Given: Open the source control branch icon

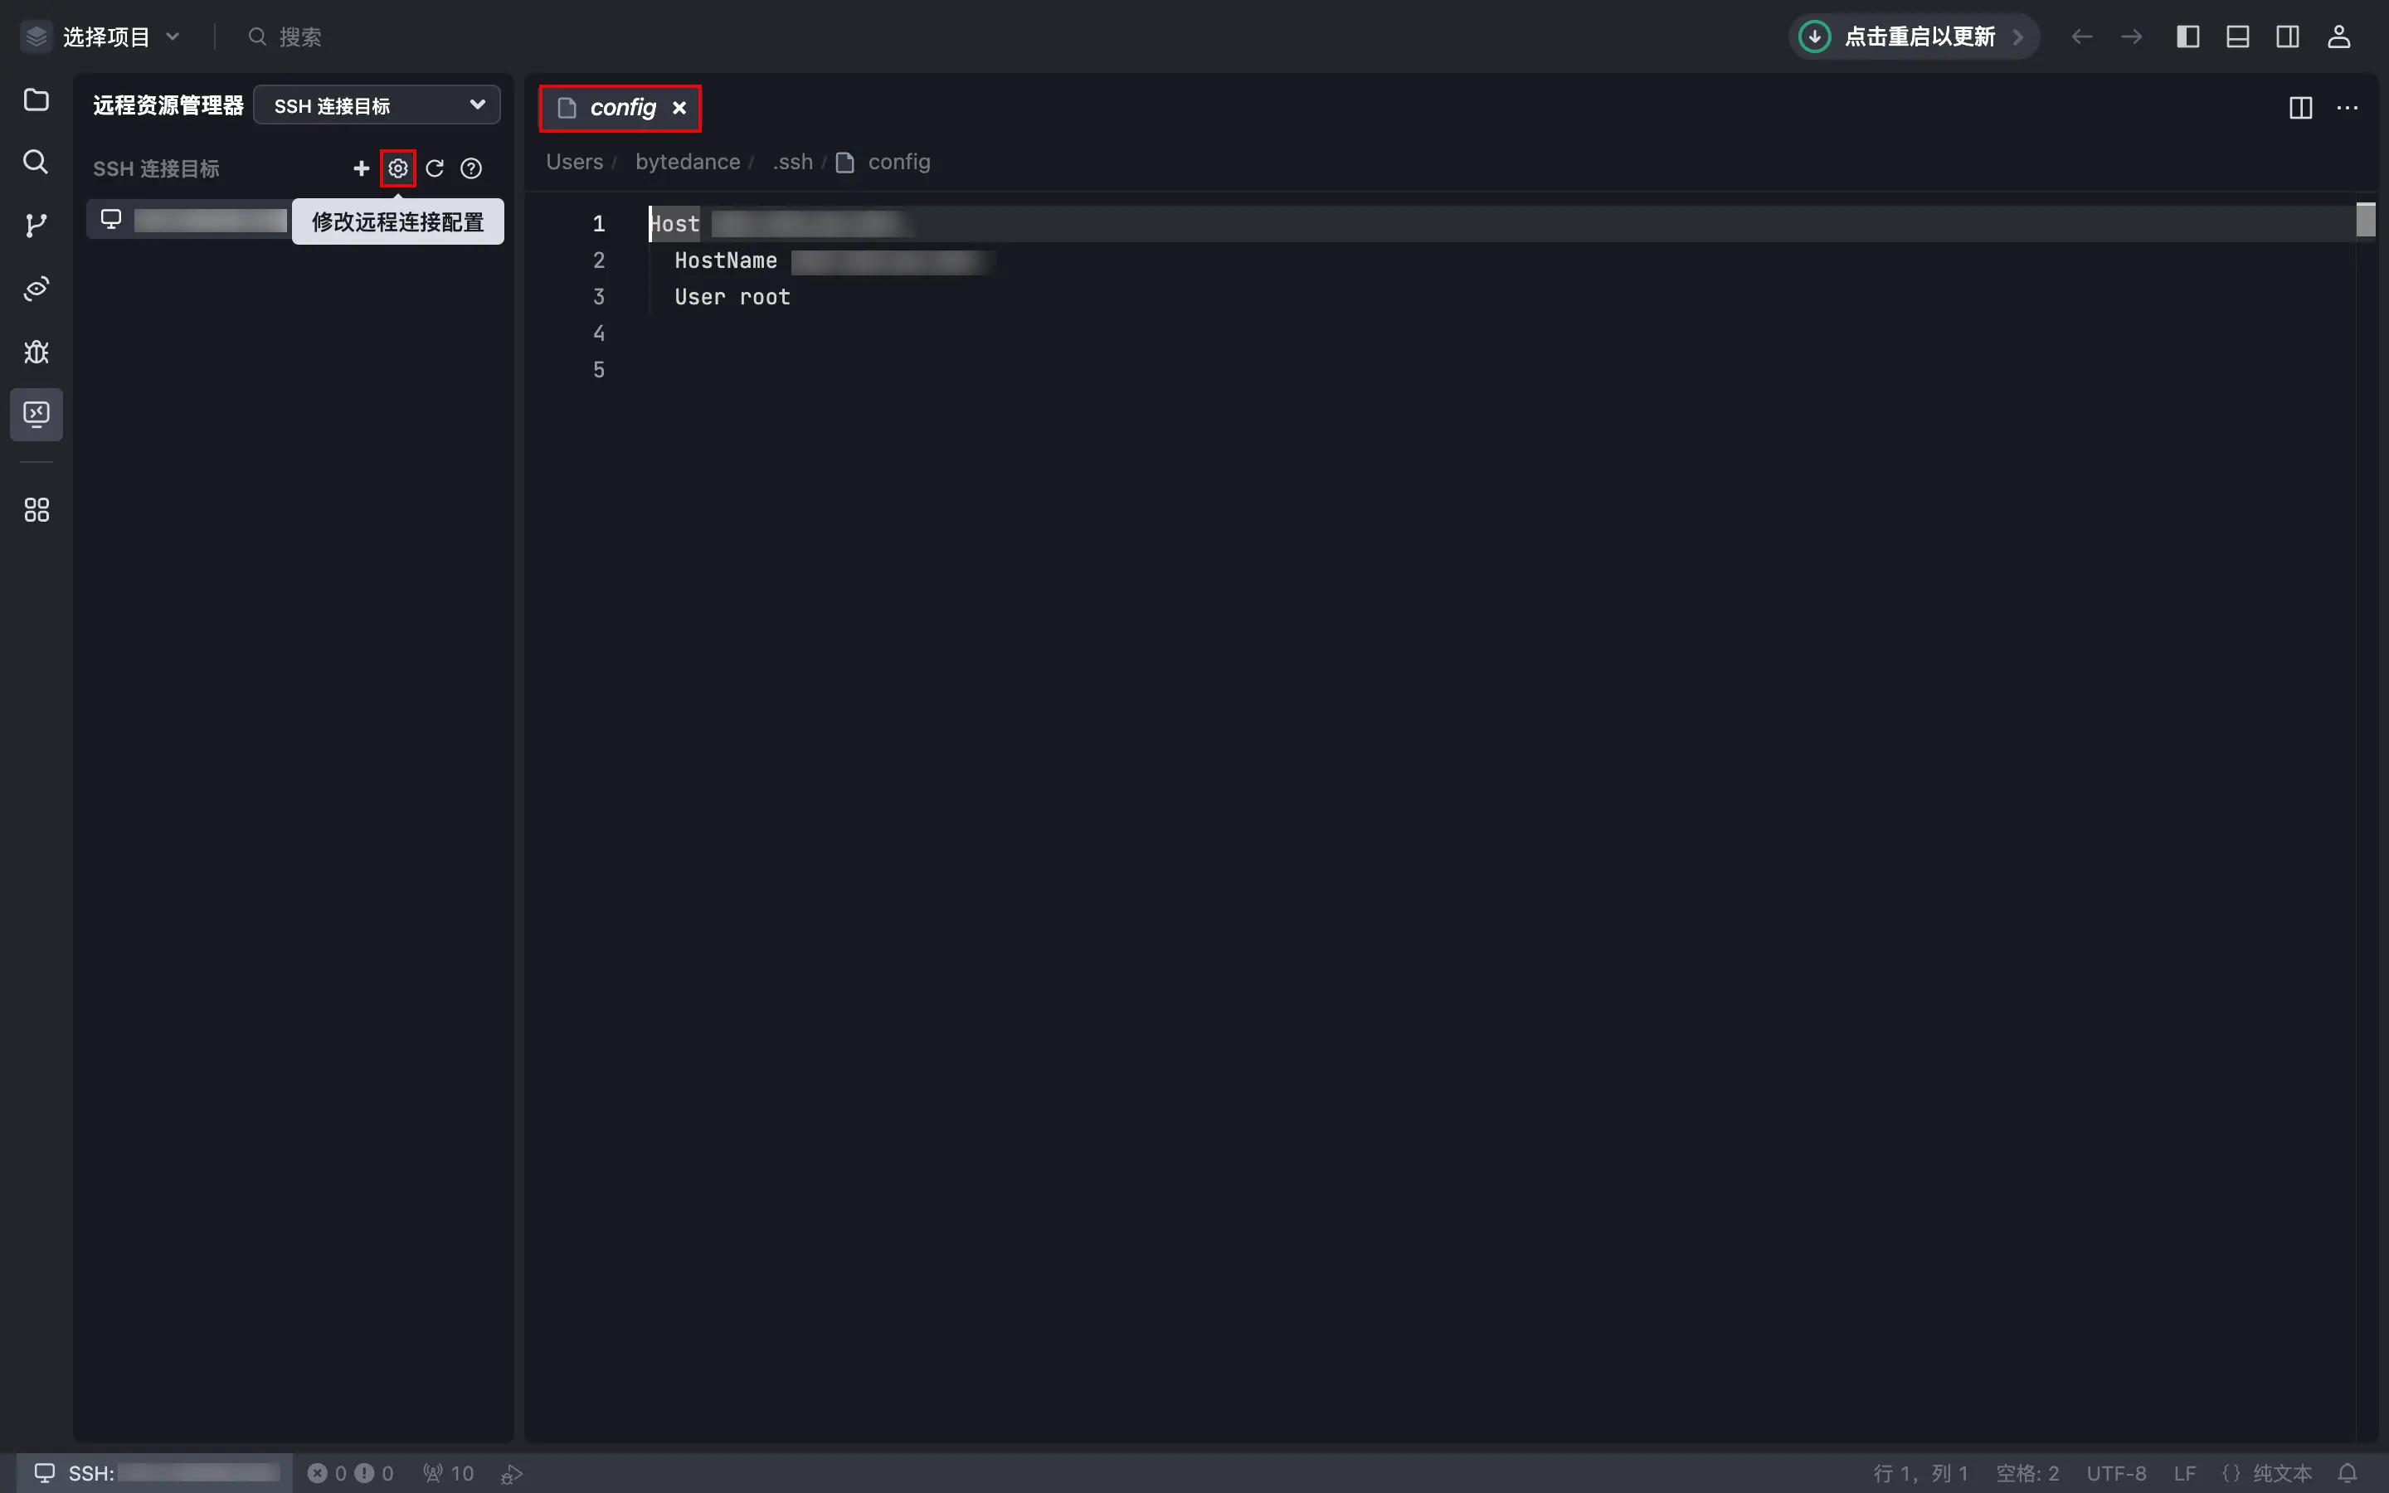Looking at the screenshot, I should tap(36, 225).
